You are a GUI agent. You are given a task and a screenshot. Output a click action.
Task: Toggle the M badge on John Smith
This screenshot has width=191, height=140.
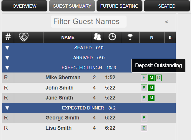(151, 88)
